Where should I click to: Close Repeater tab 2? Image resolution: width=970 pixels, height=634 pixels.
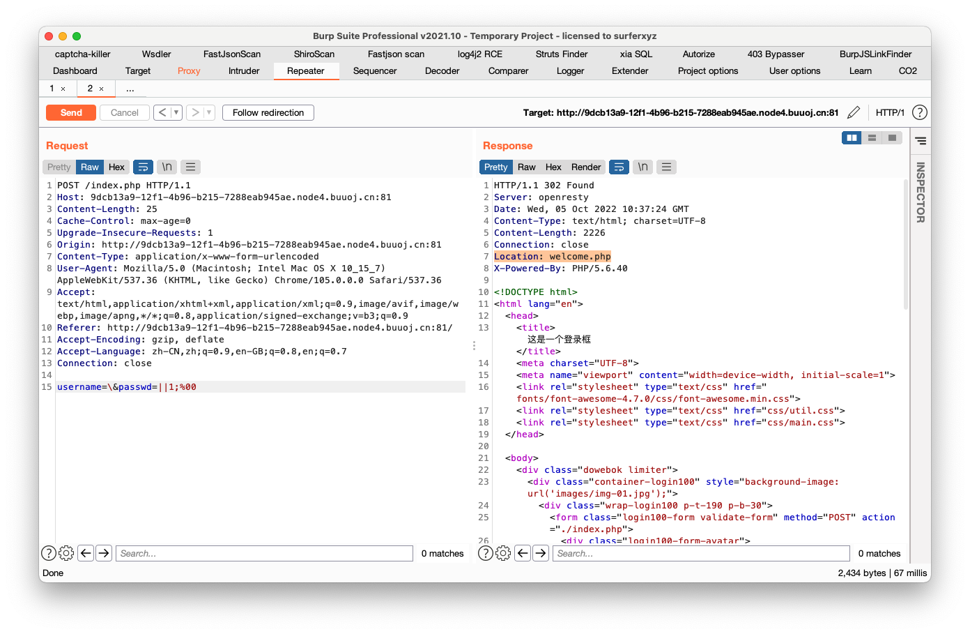101,89
